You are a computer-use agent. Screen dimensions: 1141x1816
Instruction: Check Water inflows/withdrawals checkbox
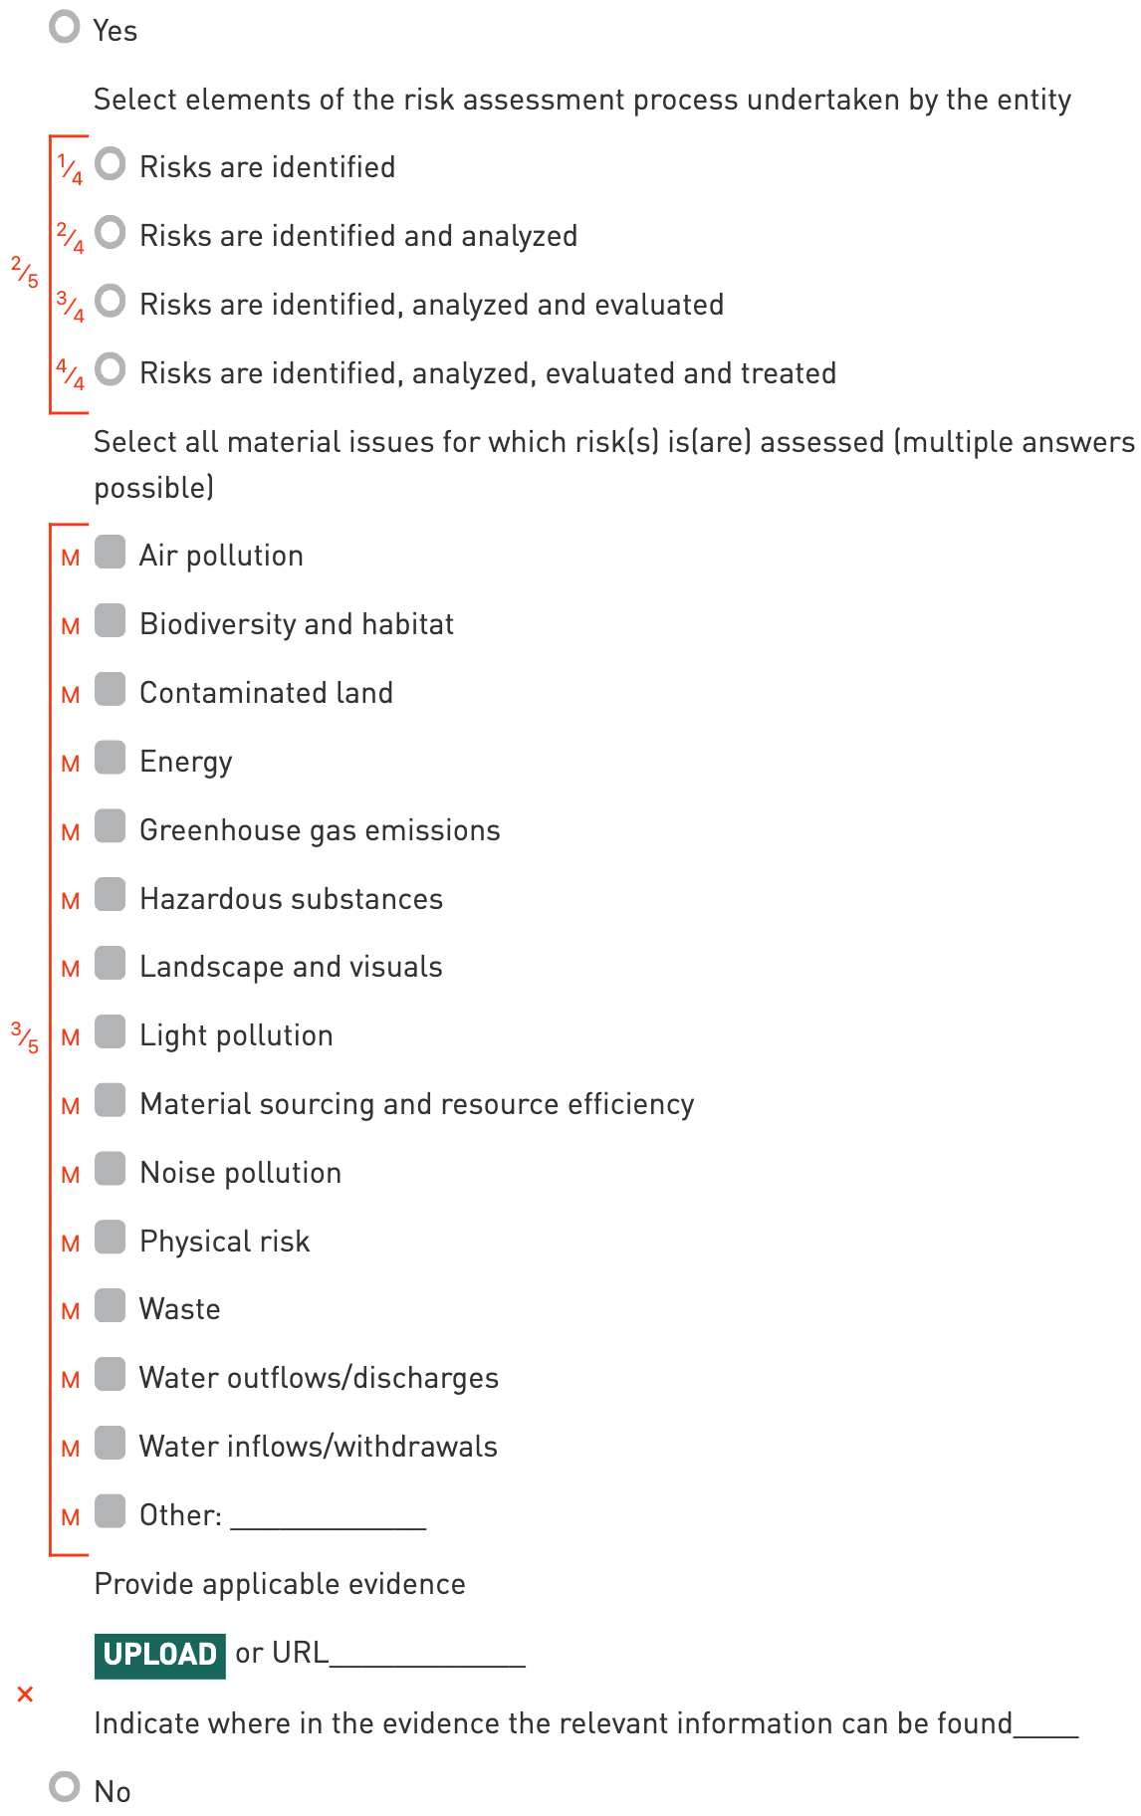point(111,1443)
